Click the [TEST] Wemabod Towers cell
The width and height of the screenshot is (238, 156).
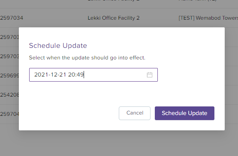click(208, 18)
